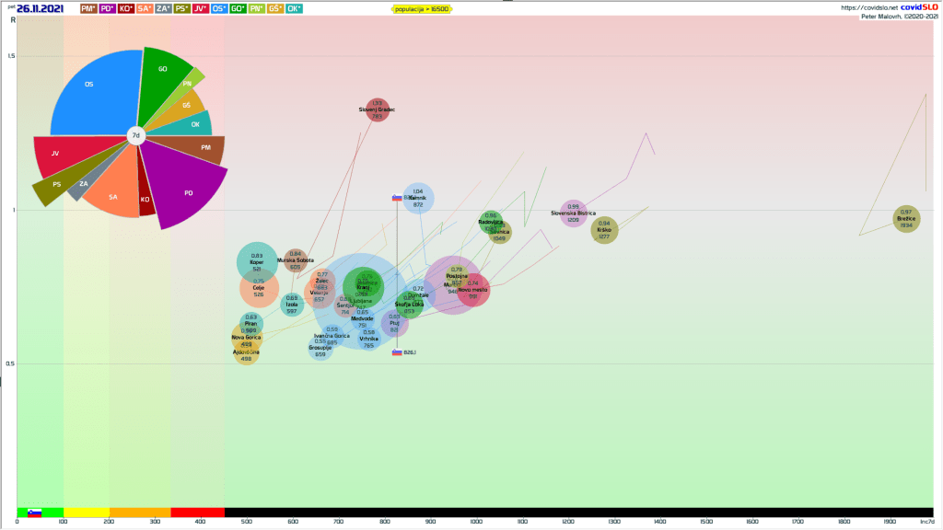Select the Koper bubble

point(256,262)
